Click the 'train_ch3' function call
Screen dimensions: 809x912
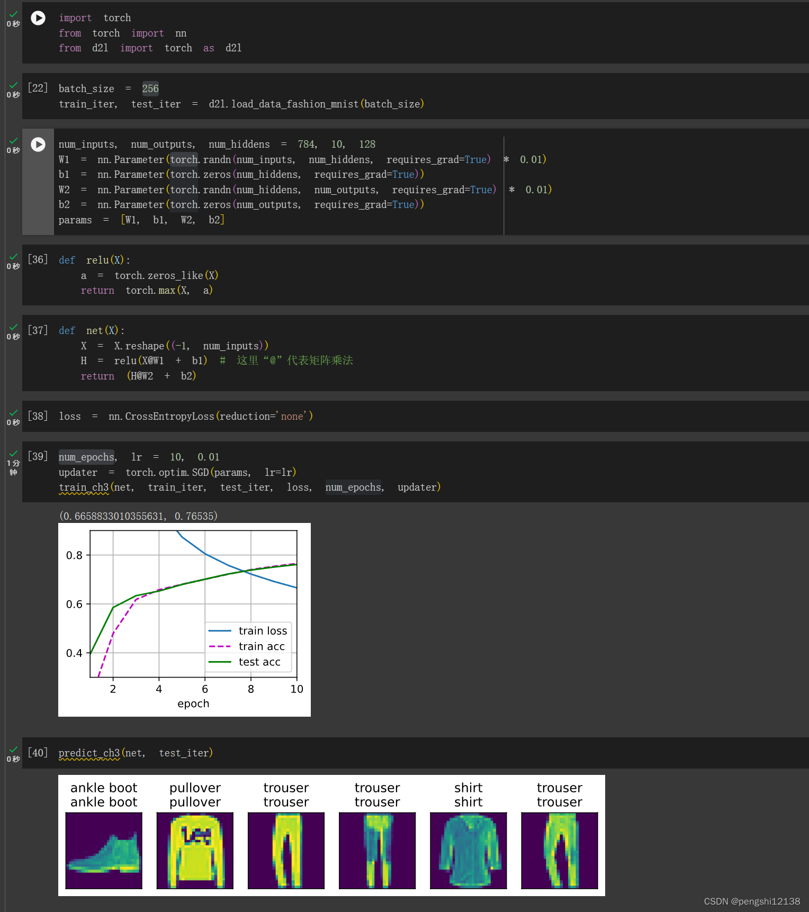click(84, 487)
